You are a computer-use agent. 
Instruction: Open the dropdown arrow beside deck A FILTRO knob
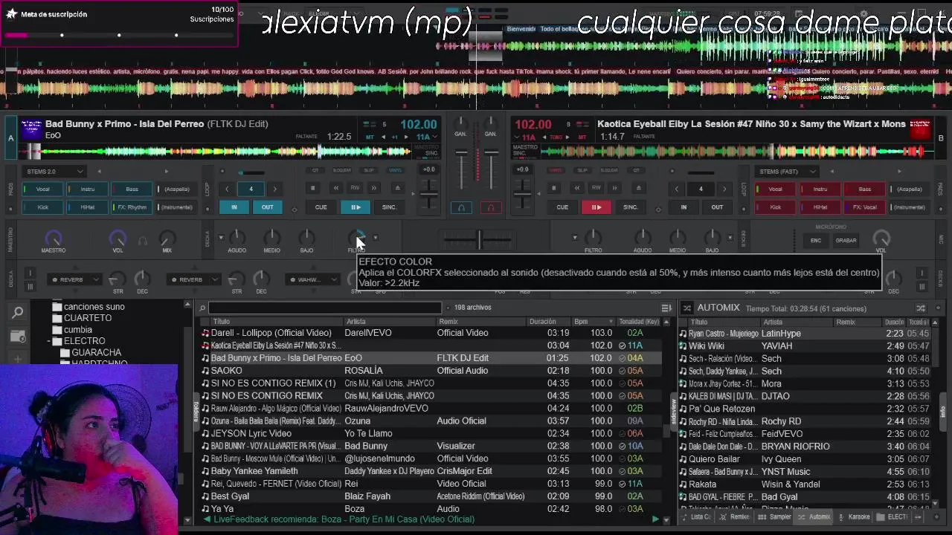(376, 238)
